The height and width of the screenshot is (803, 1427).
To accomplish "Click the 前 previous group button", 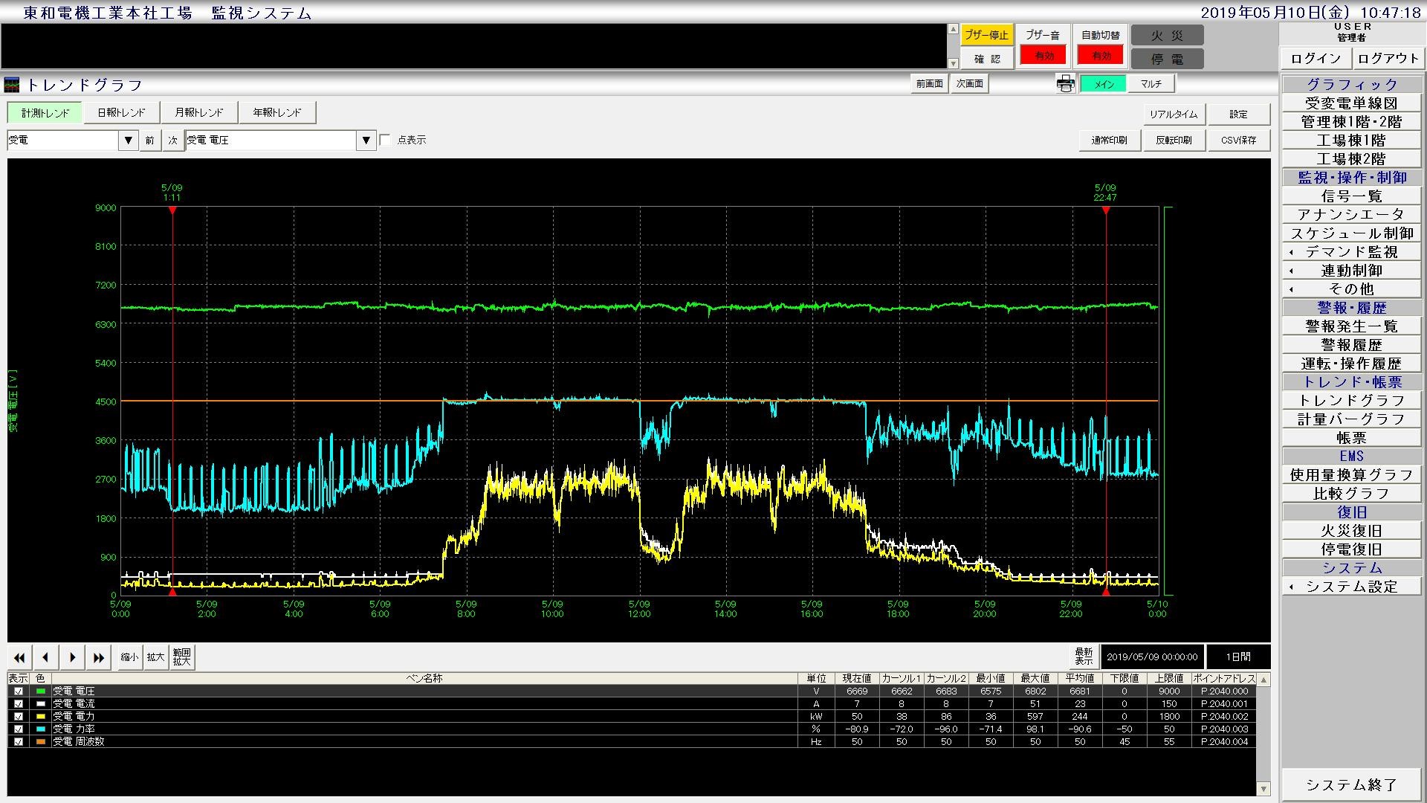I will pyautogui.click(x=150, y=141).
